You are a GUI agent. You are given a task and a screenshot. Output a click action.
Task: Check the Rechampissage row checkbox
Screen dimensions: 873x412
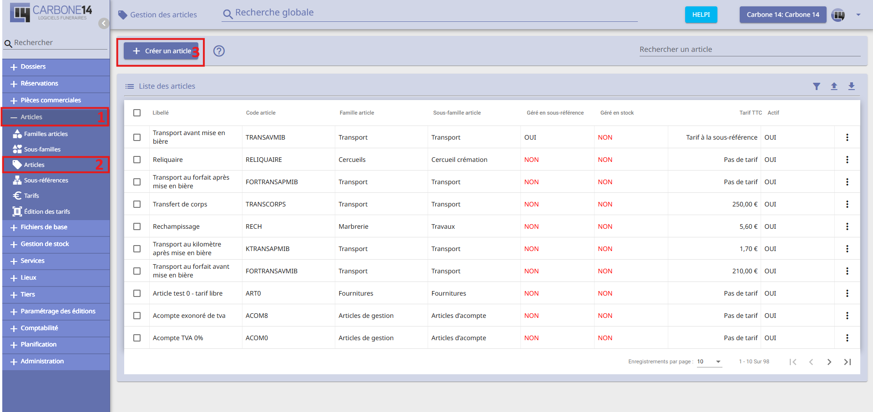pyautogui.click(x=137, y=226)
